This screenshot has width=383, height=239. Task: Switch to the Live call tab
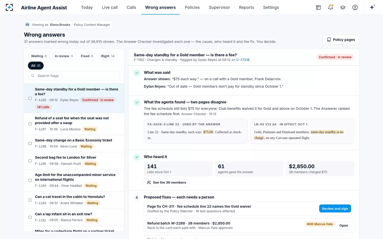coord(110,7)
